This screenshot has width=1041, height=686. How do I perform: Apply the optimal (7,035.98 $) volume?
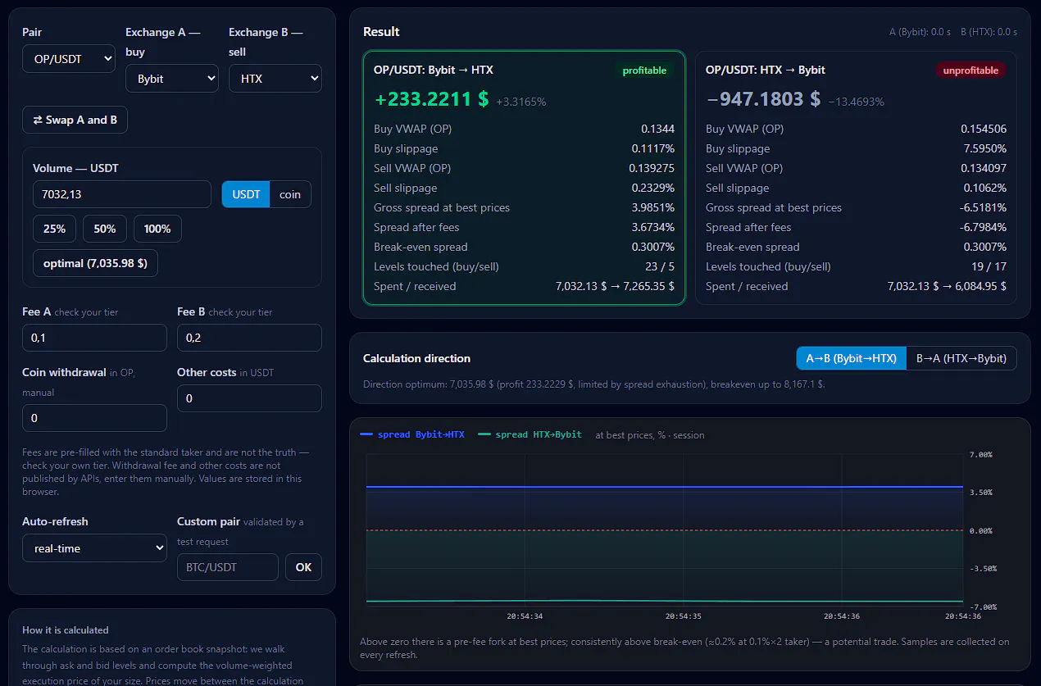tap(95, 263)
